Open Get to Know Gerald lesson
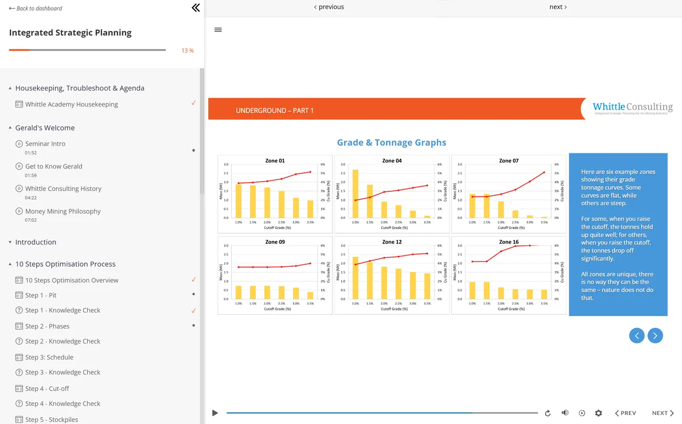This screenshot has width=682, height=424. 54,166
